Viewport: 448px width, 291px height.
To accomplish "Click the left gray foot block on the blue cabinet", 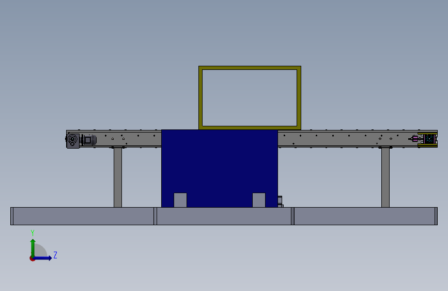I will pos(180,200).
